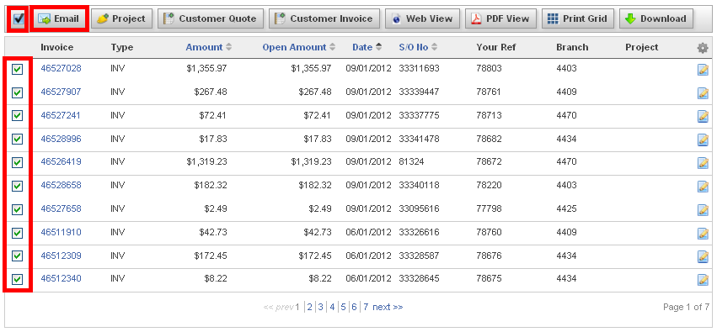The width and height of the screenshot is (717, 332).
Task: Click edit note icon for invoice 46528658
Action: [703, 187]
